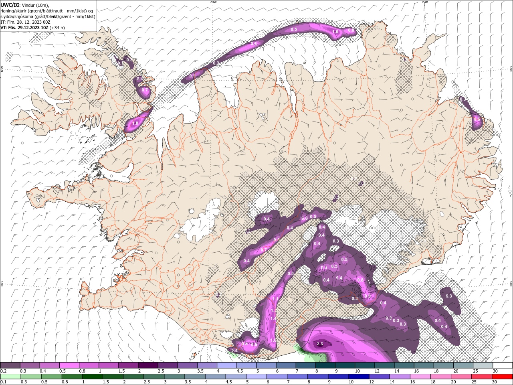This screenshot has width=513, height=385.
Task: Click the '(+34 h)' forecast offset text
Action: [57, 28]
